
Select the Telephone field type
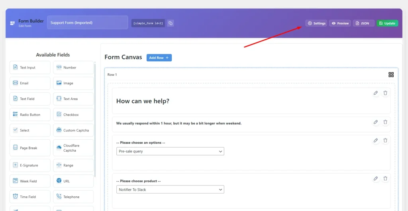coord(73,197)
